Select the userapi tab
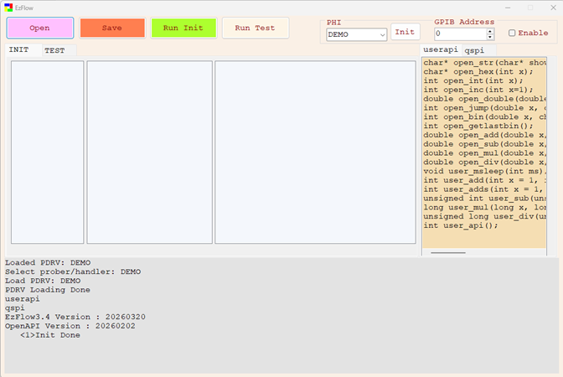563x377 pixels. [x=441, y=49]
